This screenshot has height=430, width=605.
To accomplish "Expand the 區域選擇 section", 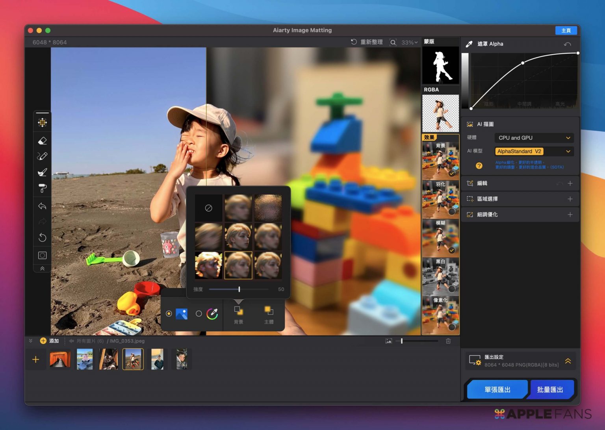I will (x=570, y=199).
